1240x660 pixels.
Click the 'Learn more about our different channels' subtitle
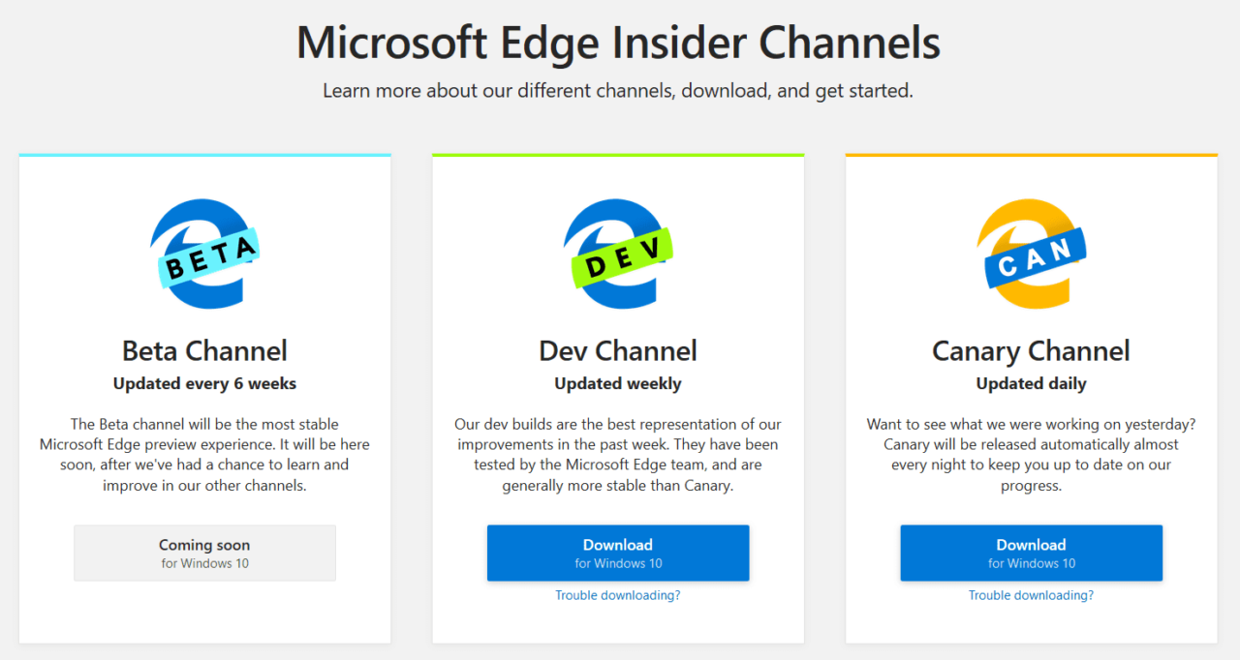point(618,91)
